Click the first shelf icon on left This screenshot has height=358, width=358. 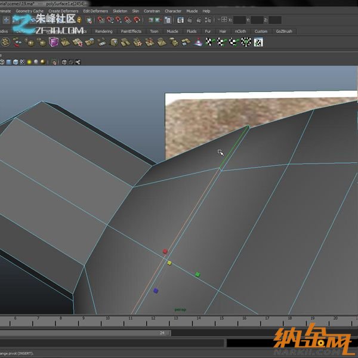point(6,42)
